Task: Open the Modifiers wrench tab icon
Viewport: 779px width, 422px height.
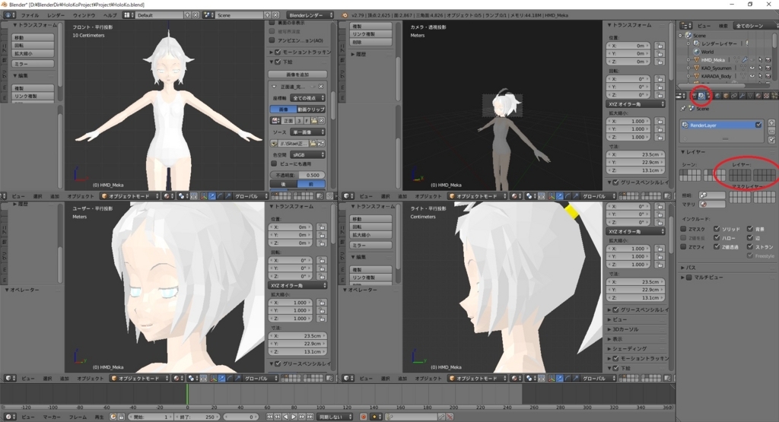Action: [x=742, y=96]
